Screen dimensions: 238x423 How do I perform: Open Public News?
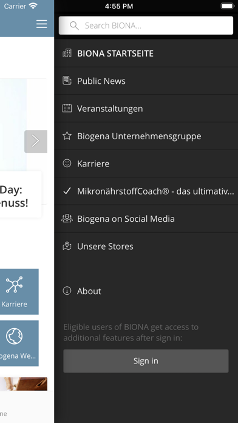[x=146, y=81]
